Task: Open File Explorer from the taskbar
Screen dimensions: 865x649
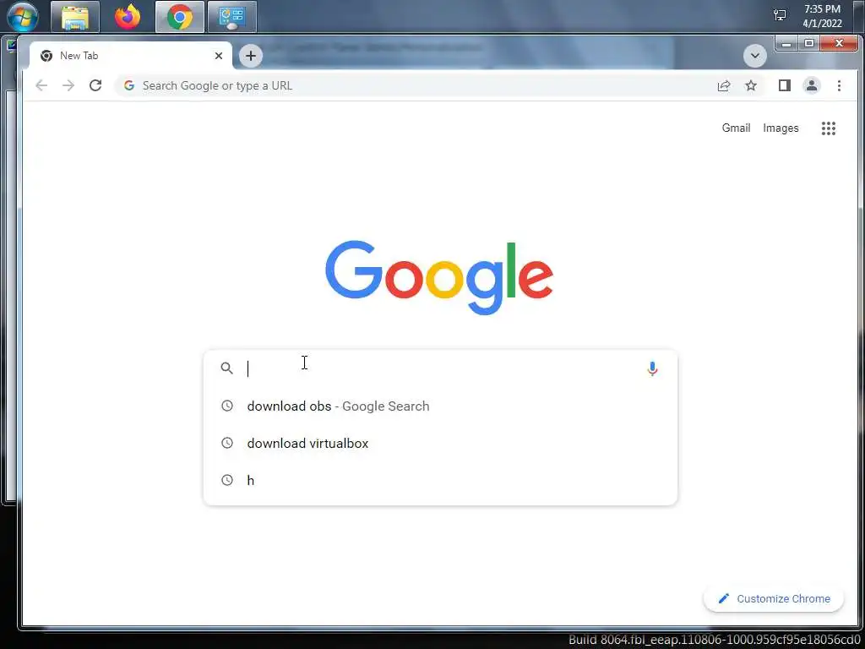Action: click(75, 17)
